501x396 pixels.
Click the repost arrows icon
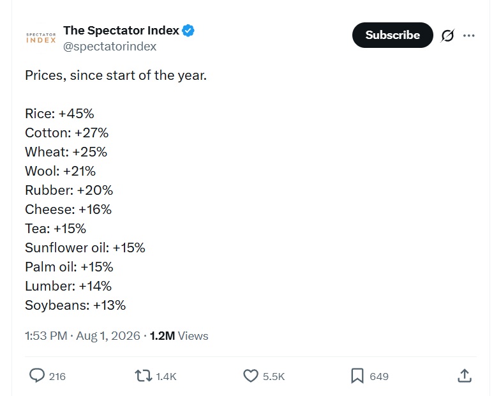[143, 376]
